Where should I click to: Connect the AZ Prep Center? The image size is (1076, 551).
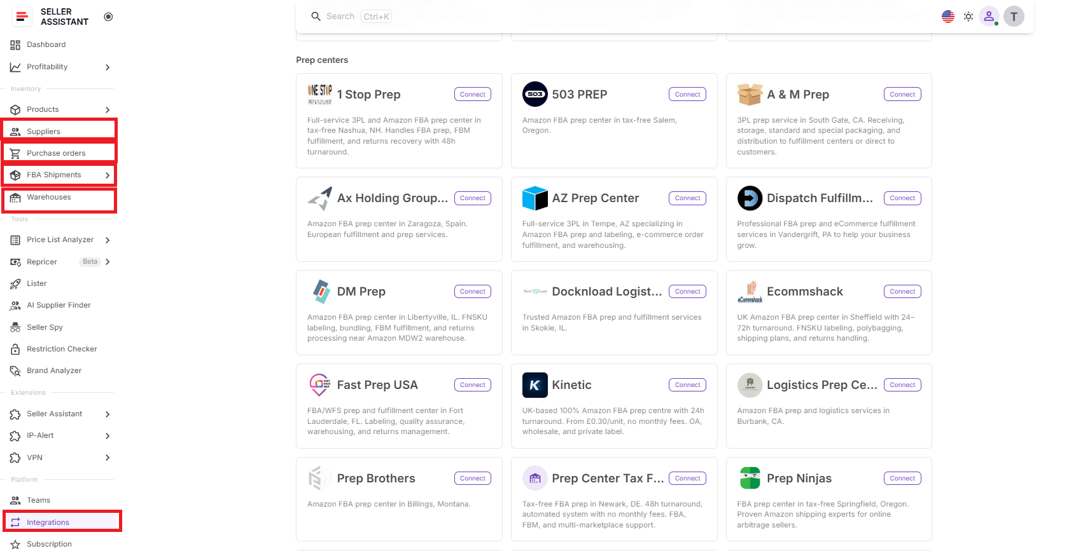click(x=688, y=198)
